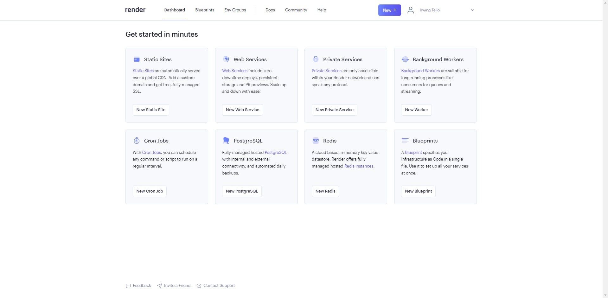Click the Private Services card title
The image size is (608, 298).
(x=342, y=59)
